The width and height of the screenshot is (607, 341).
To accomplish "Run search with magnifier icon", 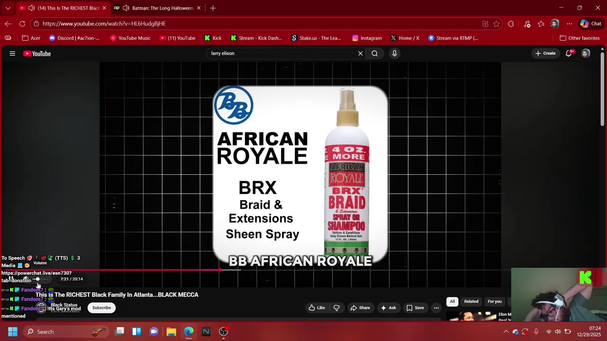I will tap(375, 54).
